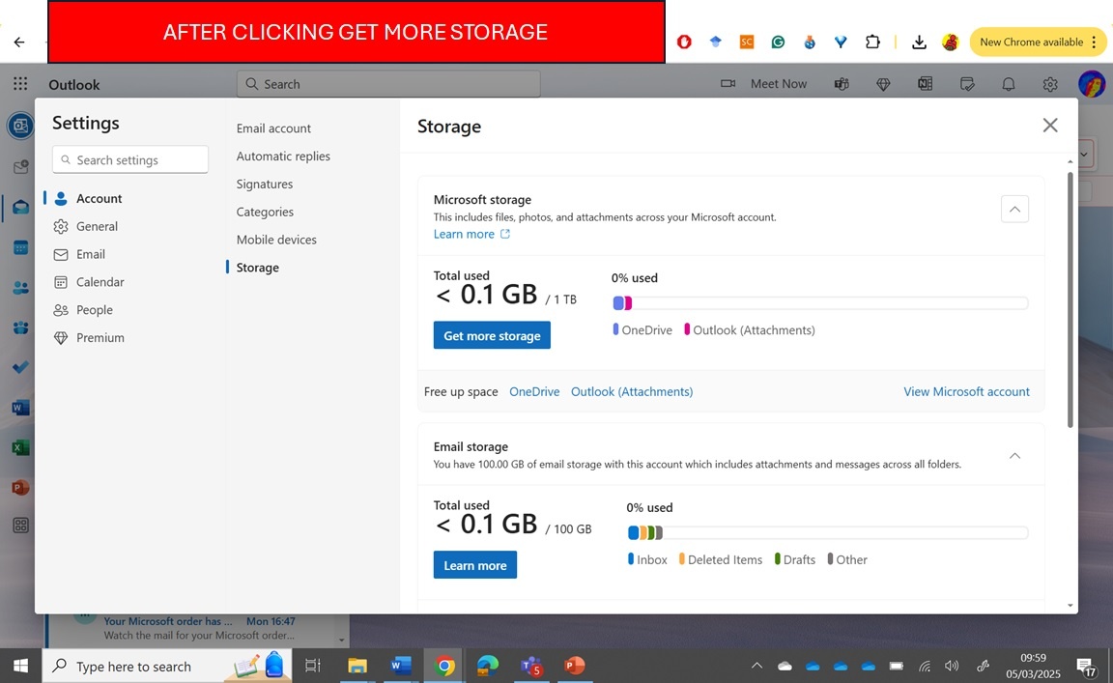The width and height of the screenshot is (1113, 683).
Task: Open the Grammarly extension icon
Action: click(778, 42)
